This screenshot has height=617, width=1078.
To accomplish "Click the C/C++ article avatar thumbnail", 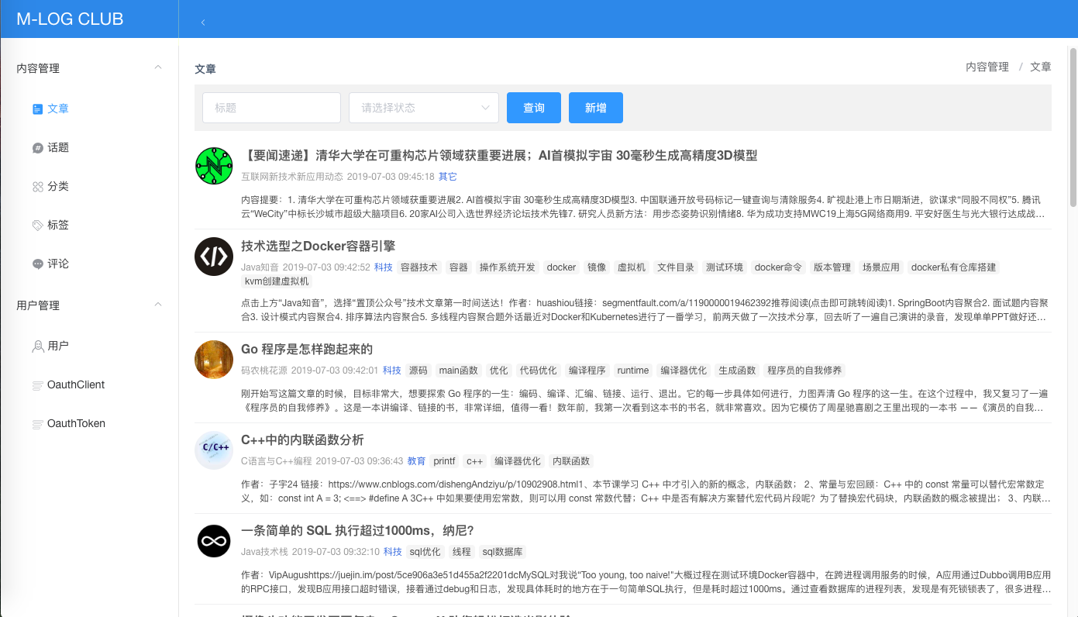I will 213,450.
